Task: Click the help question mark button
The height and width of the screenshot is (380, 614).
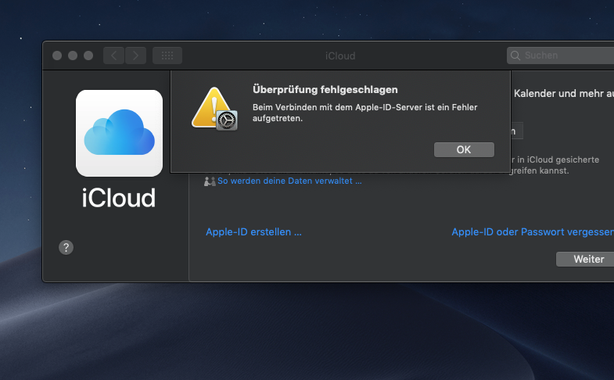Action: tap(66, 247)
